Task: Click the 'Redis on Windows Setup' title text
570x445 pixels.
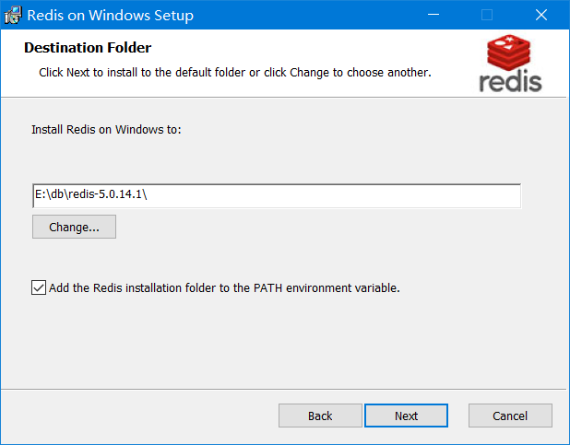Action: tap(111, 15)
